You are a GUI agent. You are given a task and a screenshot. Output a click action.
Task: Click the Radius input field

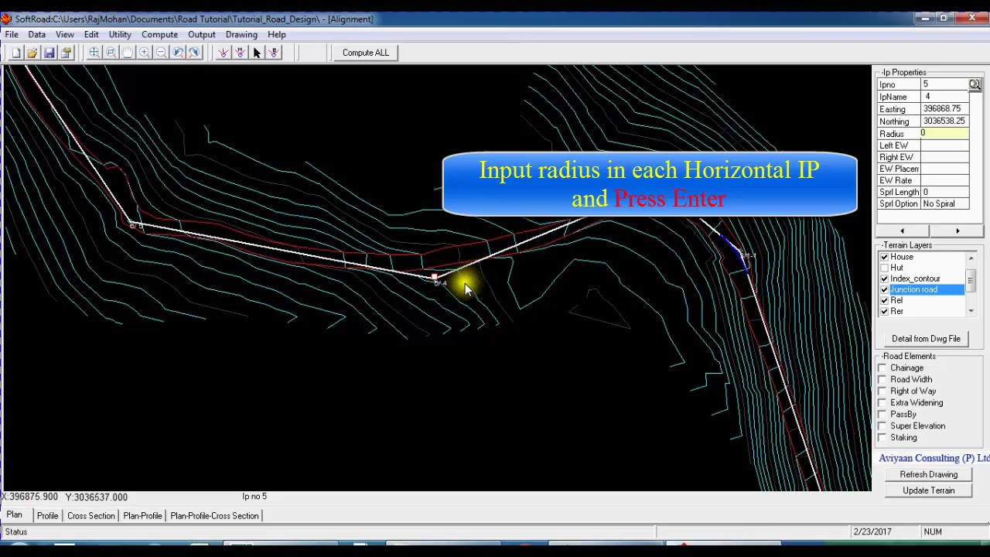[944, 134]
